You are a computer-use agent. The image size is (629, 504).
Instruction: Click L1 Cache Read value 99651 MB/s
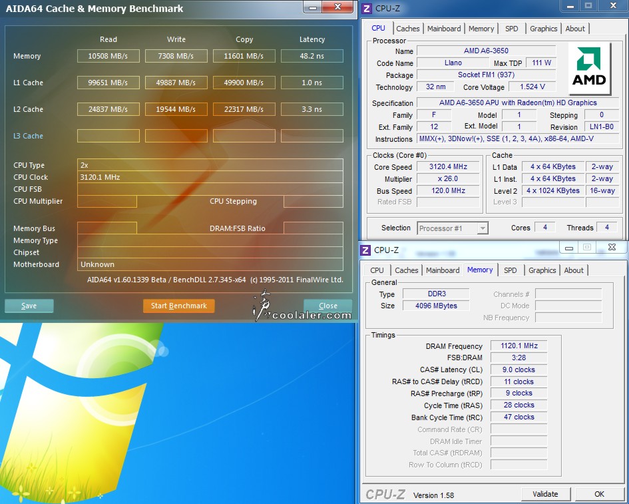point(108,83)
